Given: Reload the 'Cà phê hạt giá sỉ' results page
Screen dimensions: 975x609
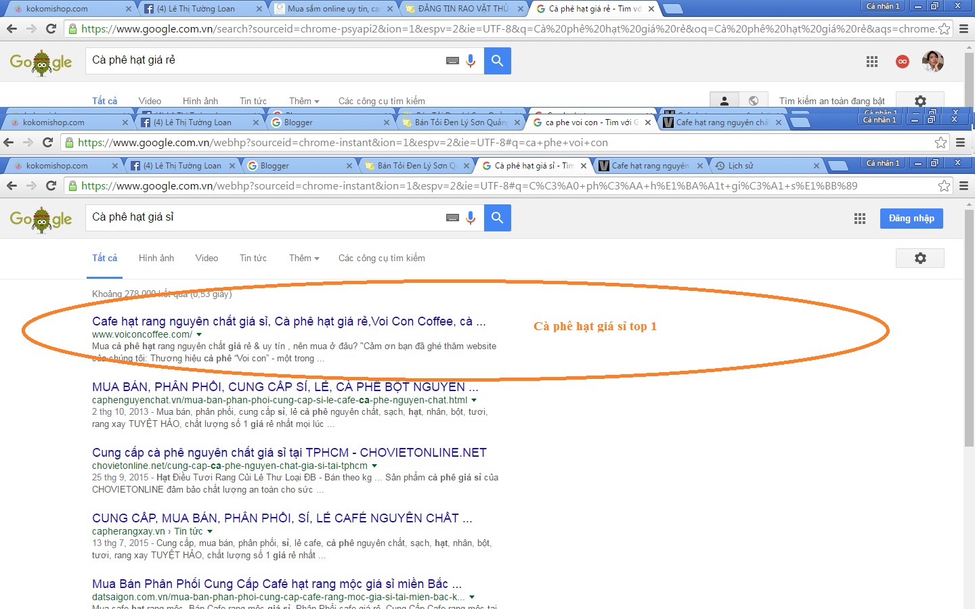Looking at the screenshot, I should click(x=51, y=185).
